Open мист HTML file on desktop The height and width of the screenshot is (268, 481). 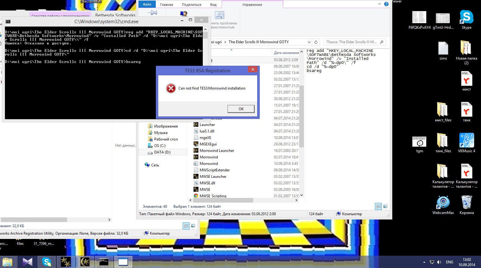(466, 82)
